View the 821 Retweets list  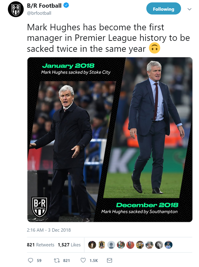click(x=41, y=245)
